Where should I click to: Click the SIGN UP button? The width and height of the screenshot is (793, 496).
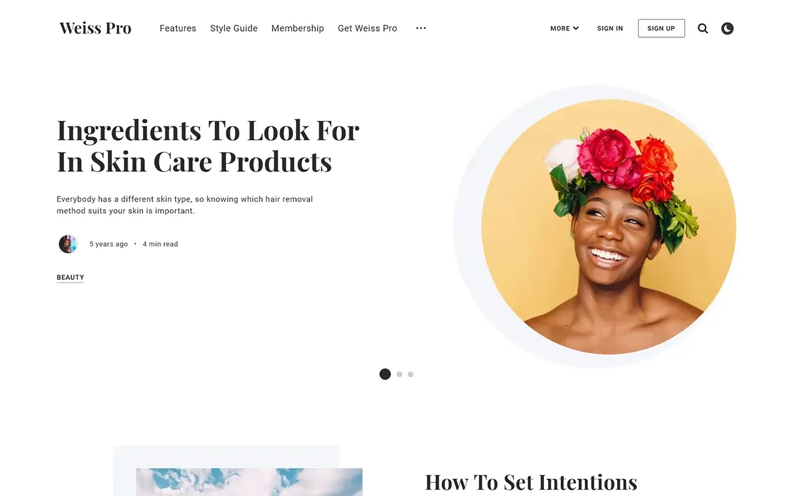[x=661, y=29]
